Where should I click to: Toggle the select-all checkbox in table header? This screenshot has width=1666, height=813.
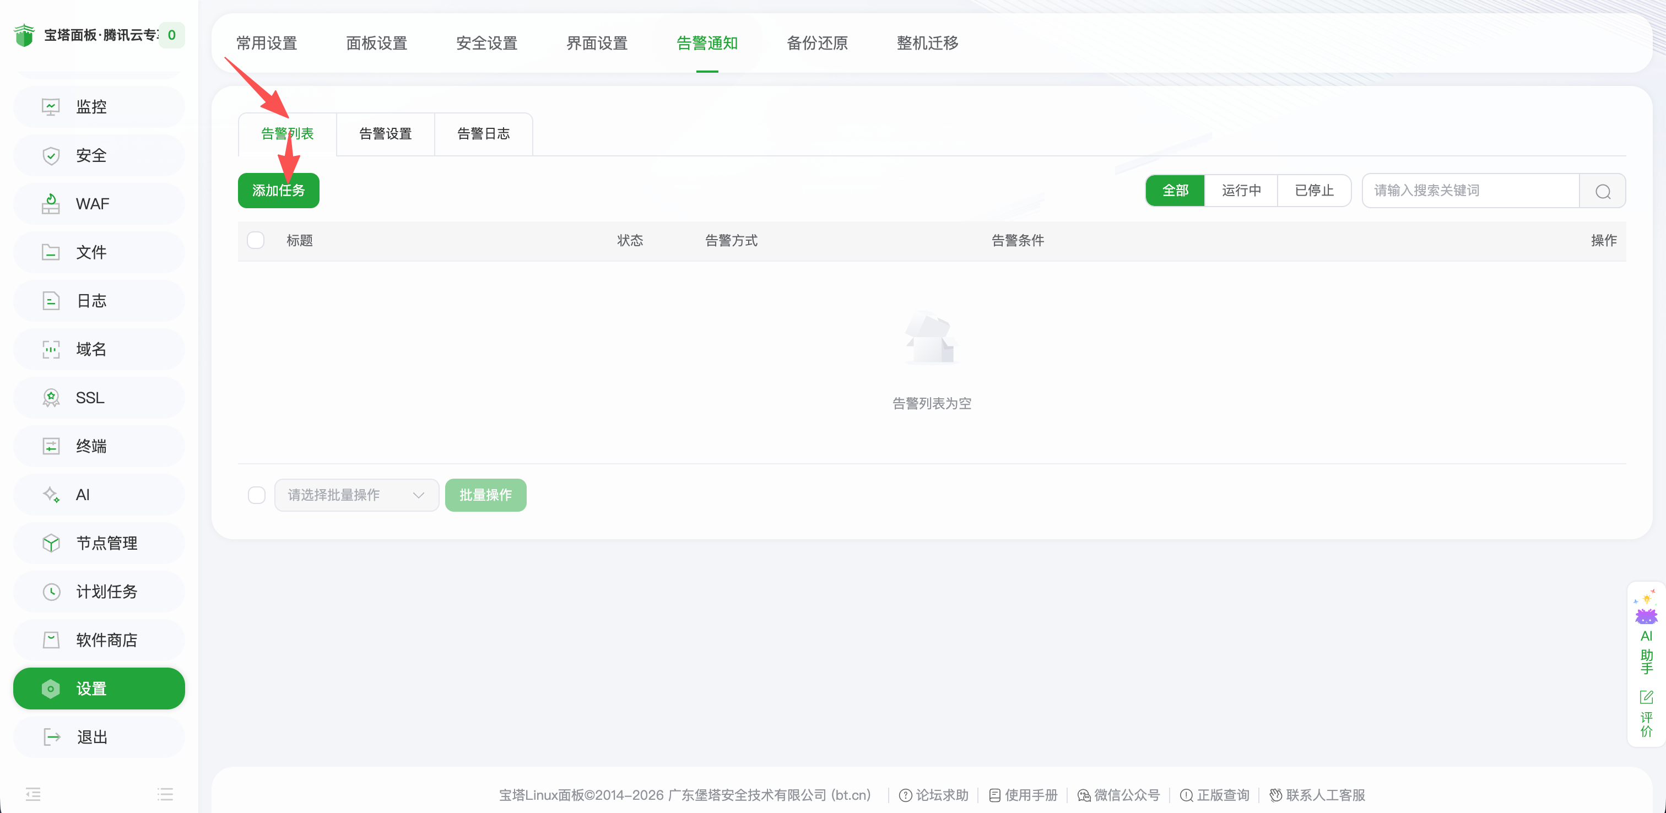pos(256,241)
